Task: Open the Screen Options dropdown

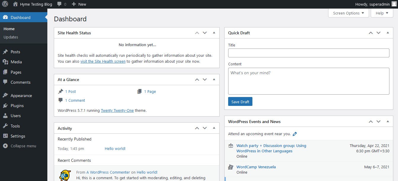Action: [349, 13]
